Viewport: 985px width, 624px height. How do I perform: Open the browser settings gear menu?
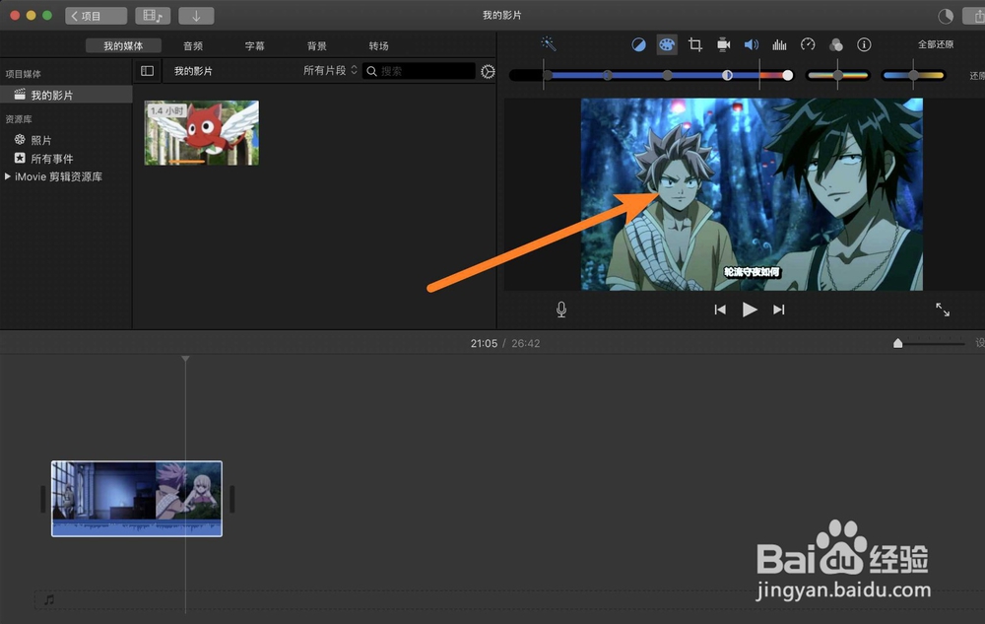pyautogui.click(x=487, y=70)
